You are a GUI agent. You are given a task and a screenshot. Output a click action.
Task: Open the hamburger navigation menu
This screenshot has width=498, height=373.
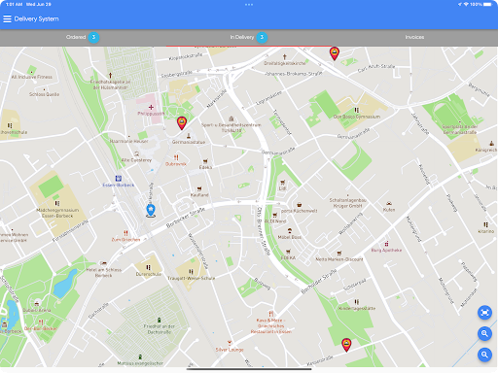[x=7, y=18]
